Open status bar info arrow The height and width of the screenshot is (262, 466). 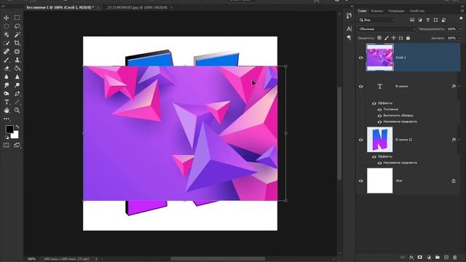coord(96,259)
